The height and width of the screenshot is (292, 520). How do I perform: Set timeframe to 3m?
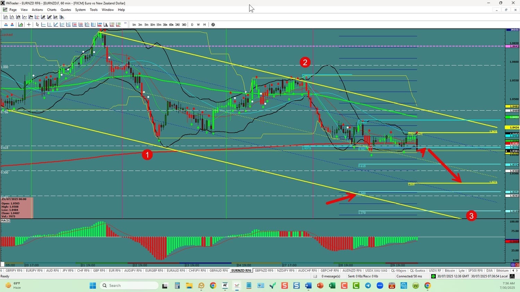pyautogui.click(x=140, y=25)
